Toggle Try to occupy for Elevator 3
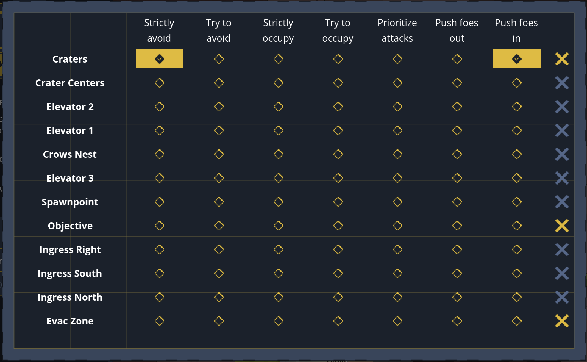Screen dimensions: 587x362 click(x=338, y=178)
